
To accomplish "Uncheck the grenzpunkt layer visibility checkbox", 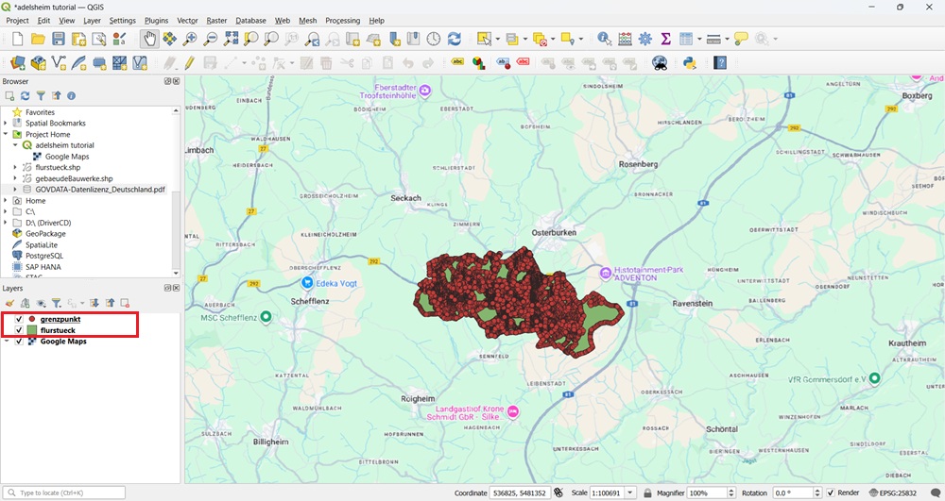I will 19,320.
